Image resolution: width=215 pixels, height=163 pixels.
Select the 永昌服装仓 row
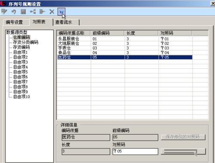point(125,39)
